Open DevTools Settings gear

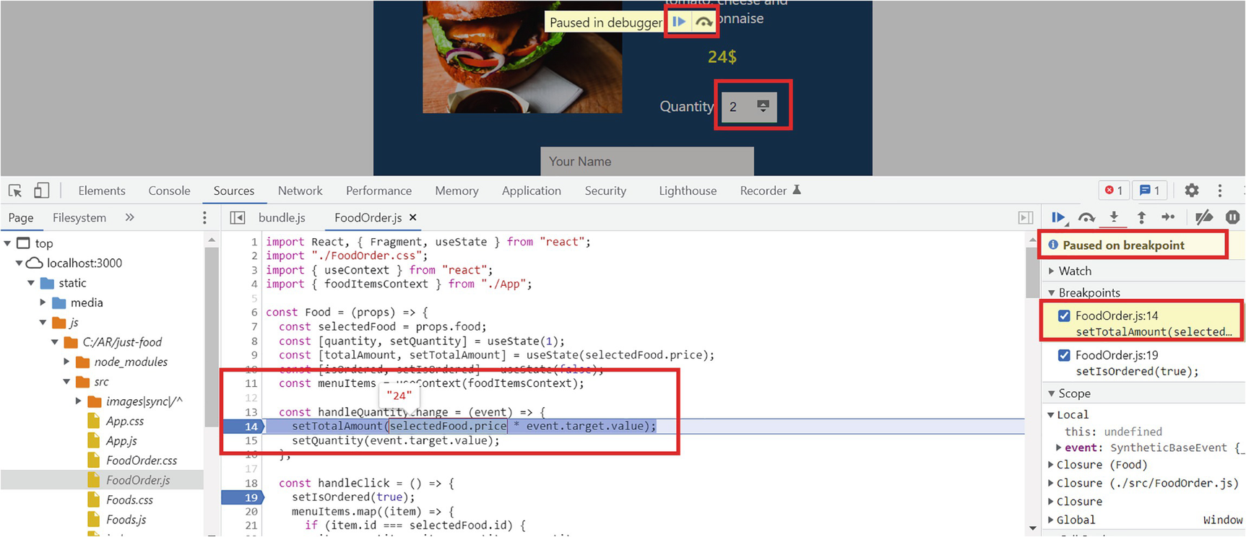pyautogui.click(x=1192, y=191)
